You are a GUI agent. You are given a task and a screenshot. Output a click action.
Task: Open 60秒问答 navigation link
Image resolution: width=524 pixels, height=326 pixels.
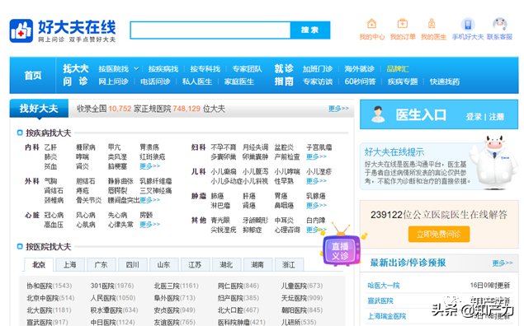(x=361, y=81)
